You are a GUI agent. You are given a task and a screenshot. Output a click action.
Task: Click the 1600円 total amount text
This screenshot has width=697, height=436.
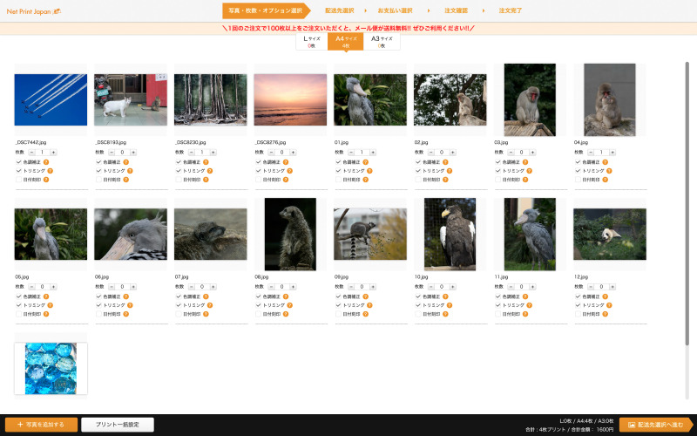coord(605,429)
